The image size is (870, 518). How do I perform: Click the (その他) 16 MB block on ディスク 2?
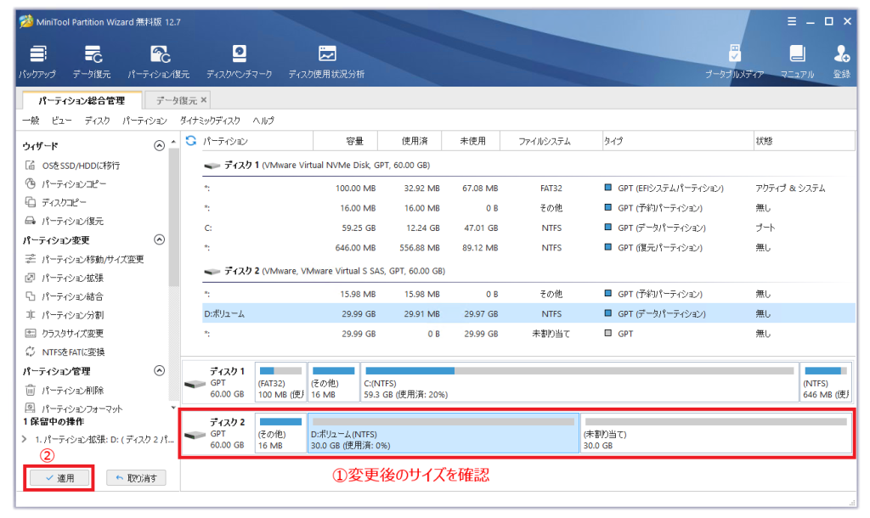point(280,433)
